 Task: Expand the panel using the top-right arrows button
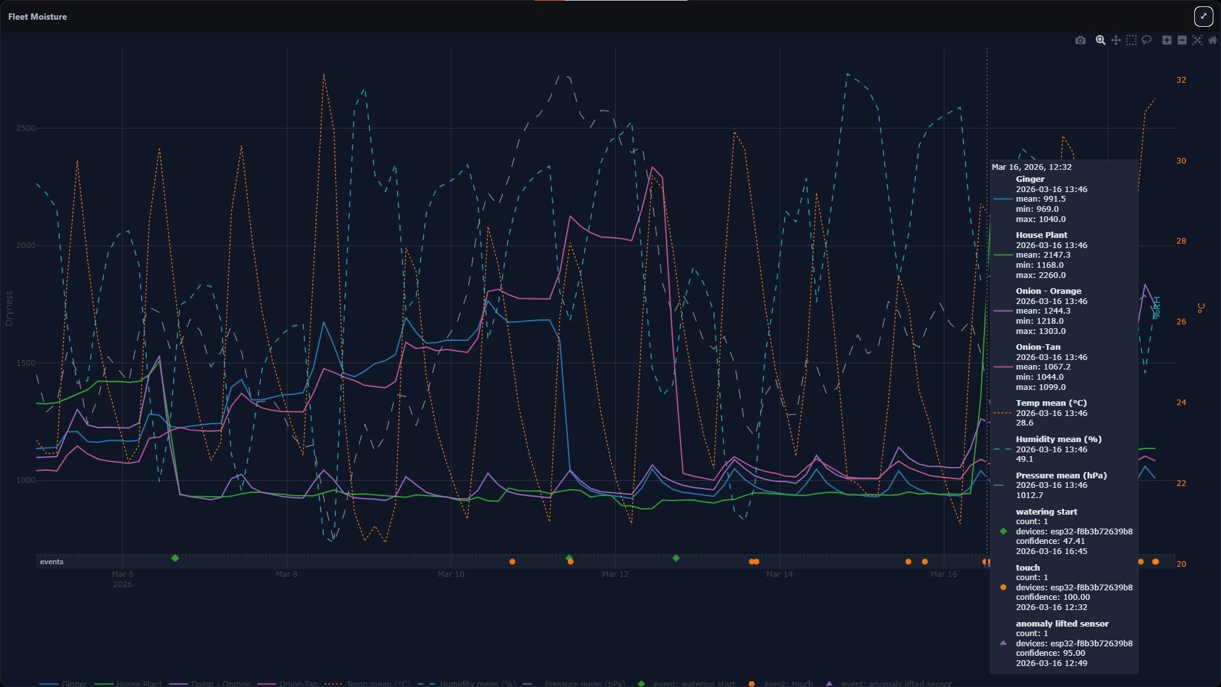click(1203, 17)
